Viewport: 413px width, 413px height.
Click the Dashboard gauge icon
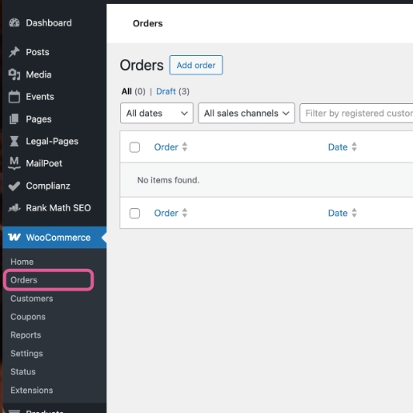click(14, 23)
